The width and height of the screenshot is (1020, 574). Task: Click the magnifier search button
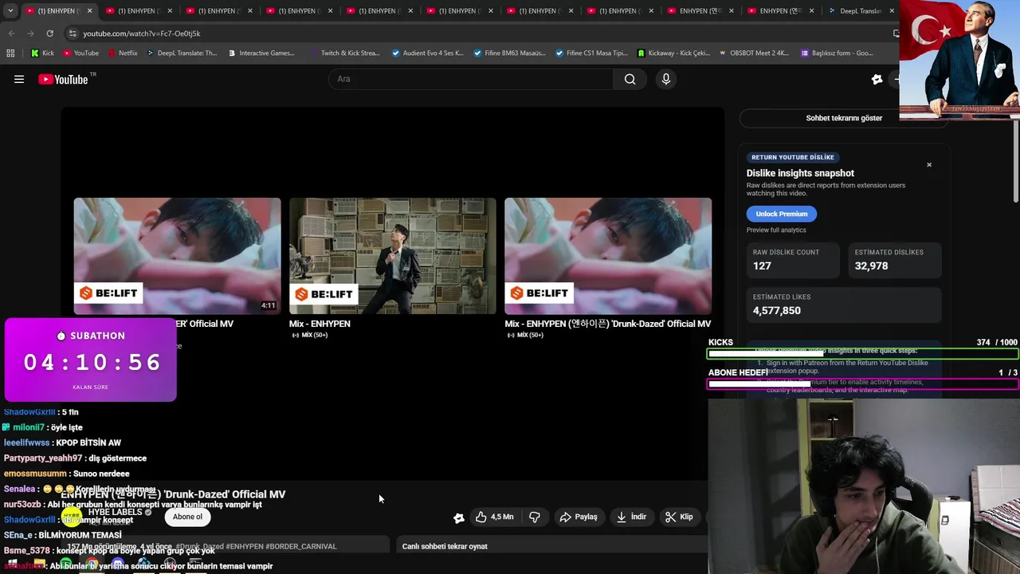coord(630,79)
